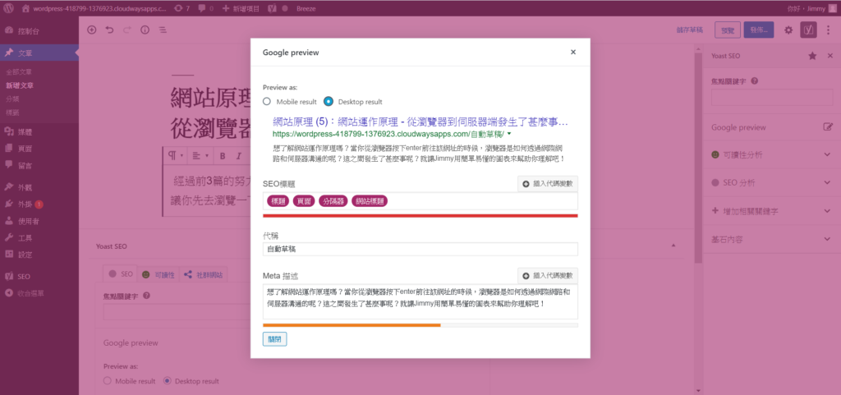The height and width of the screenshot is (395, 841).
Task: Open block navigation list icon
Action: pyautogui.click(x=162, y=30)
